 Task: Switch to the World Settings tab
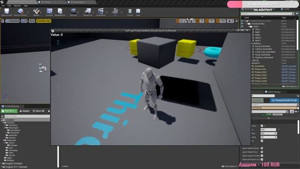coord(273,92)
